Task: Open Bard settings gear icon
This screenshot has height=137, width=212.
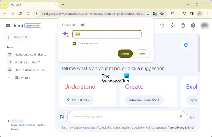Action: (193, 26)
